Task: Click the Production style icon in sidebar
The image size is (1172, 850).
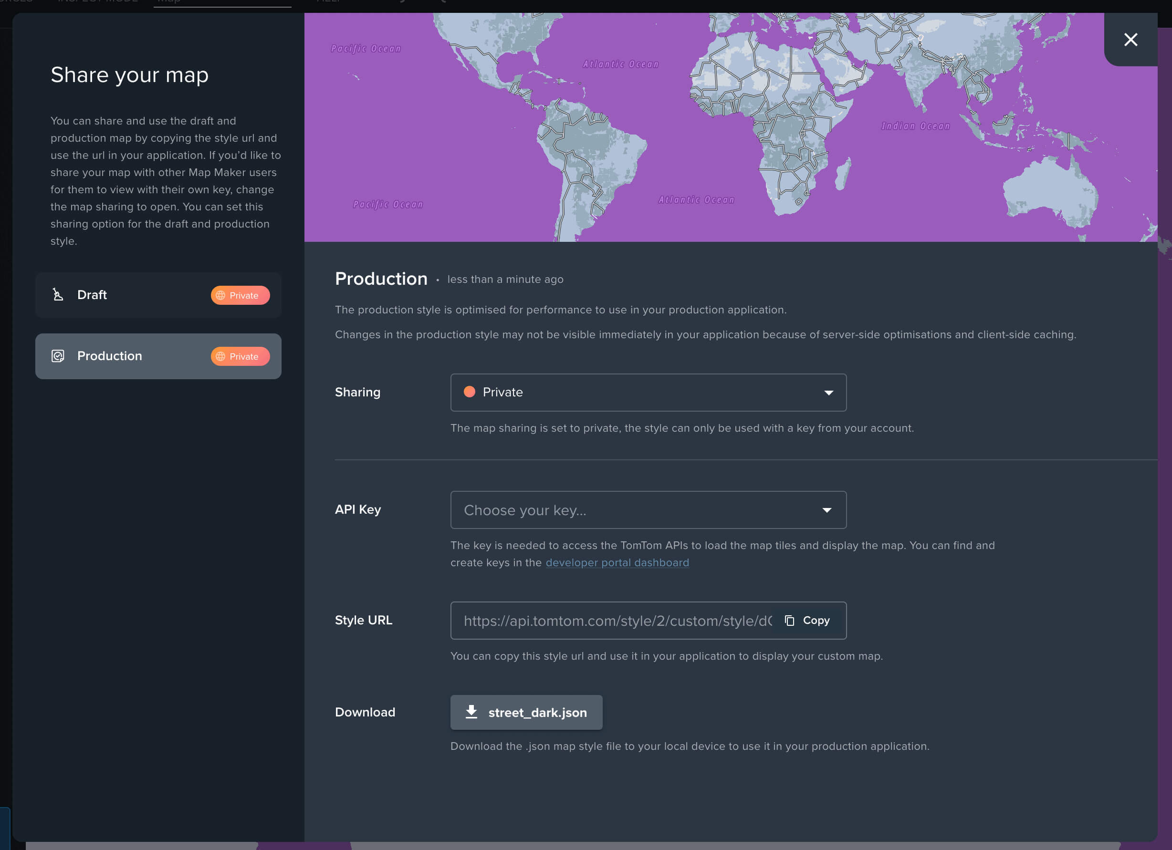Action: point(58,356)
